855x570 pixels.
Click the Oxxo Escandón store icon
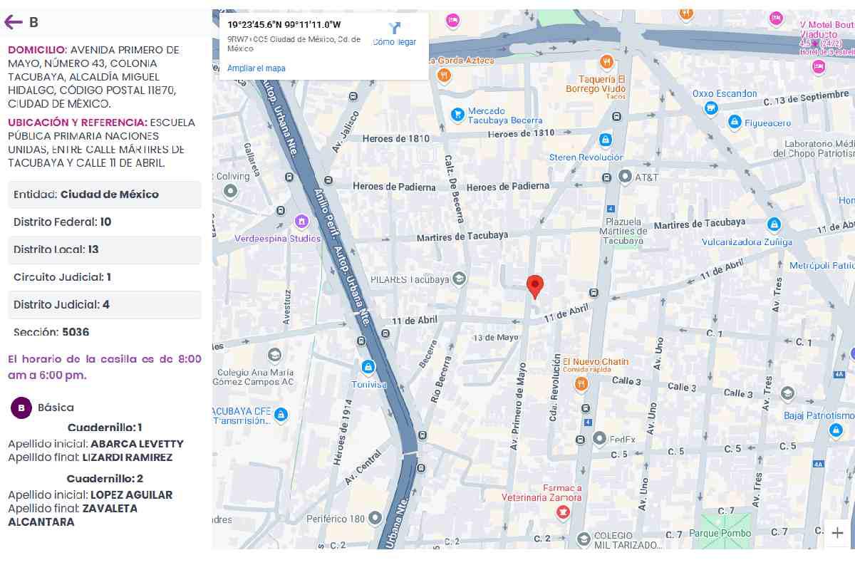coord(710,108)
